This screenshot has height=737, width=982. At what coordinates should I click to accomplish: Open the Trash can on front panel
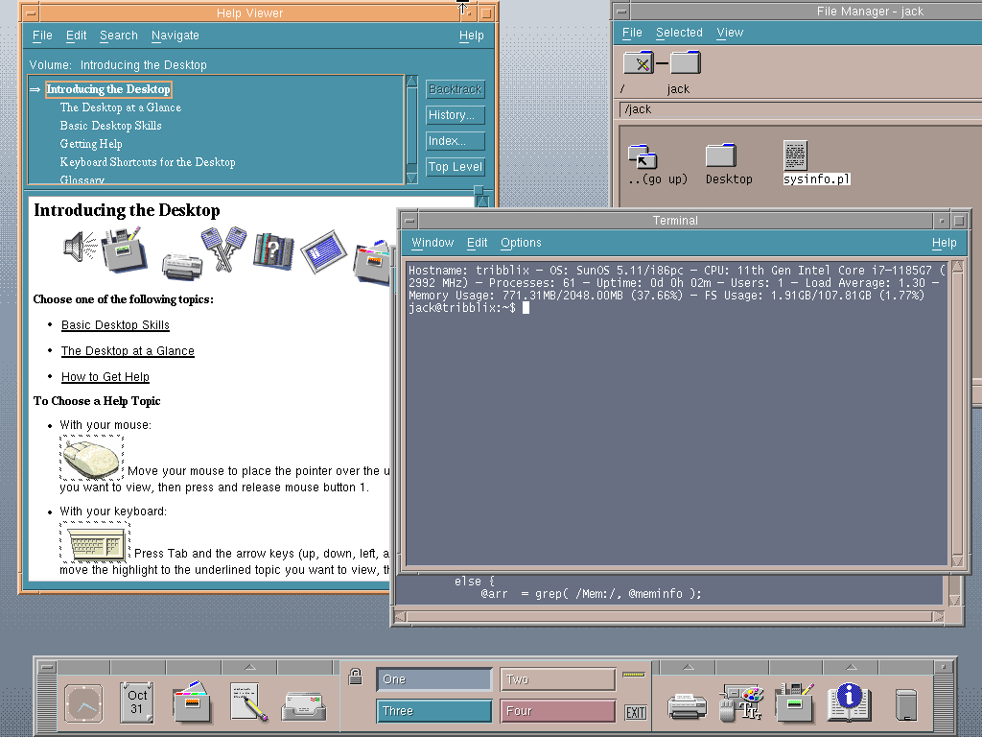tap(905, 704)
